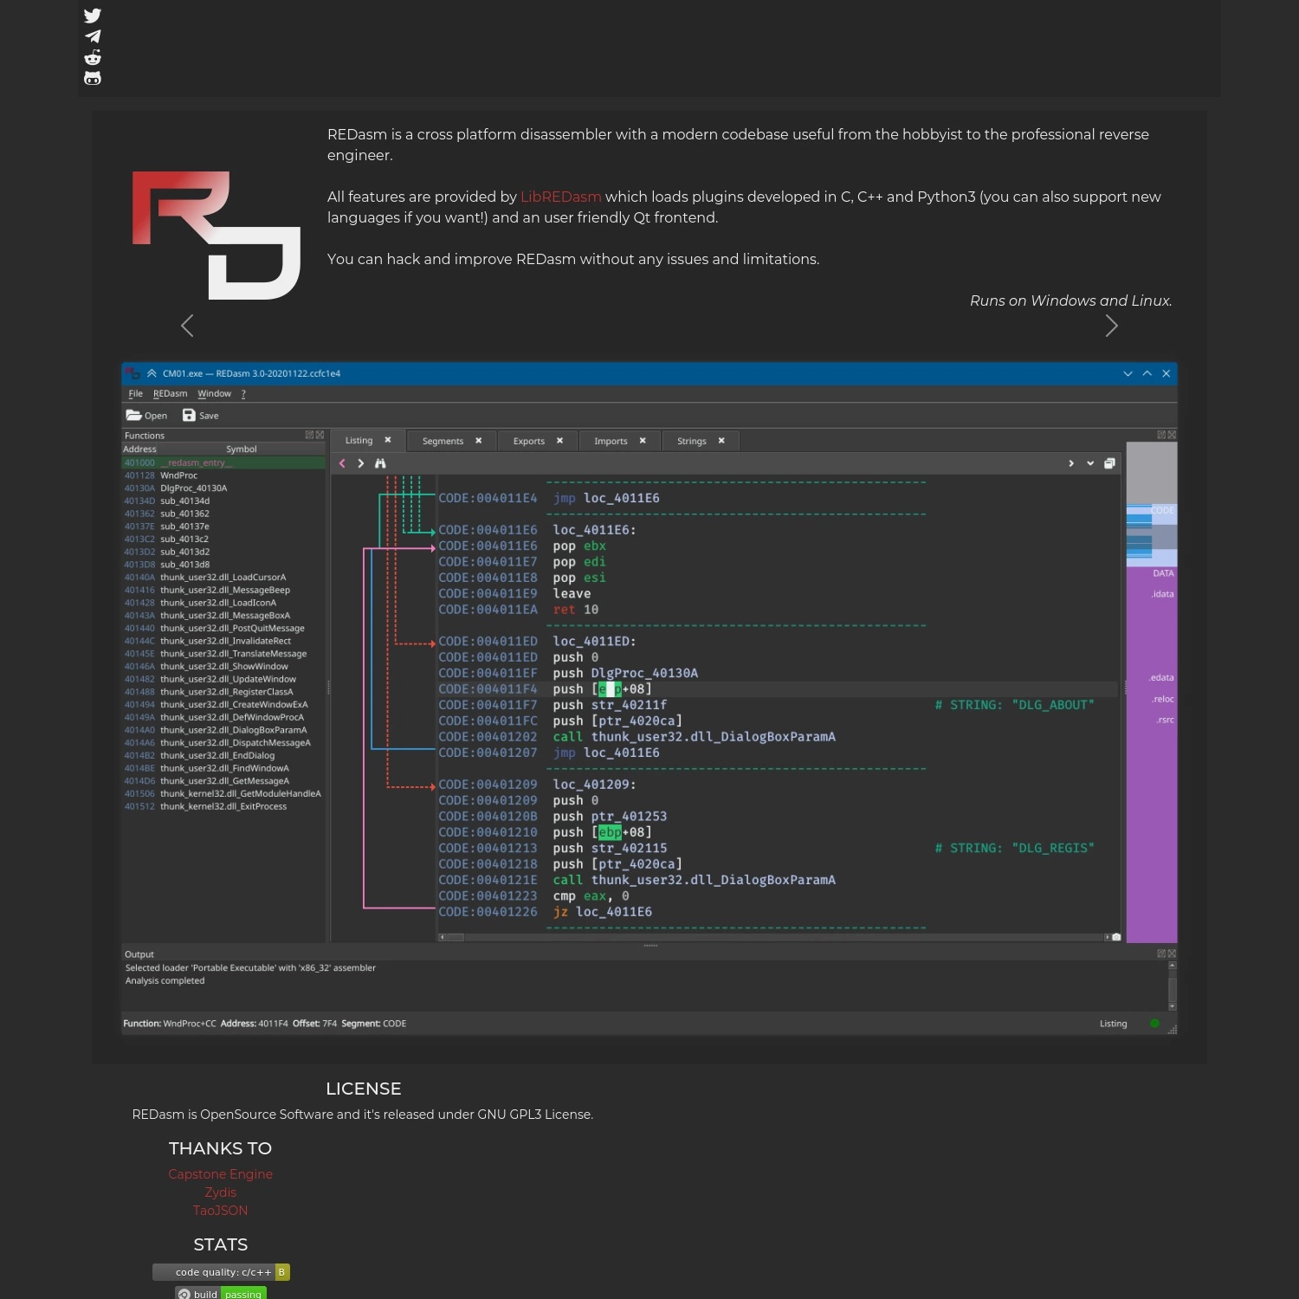
Task: Open the File menu
Action: [135, 394]
